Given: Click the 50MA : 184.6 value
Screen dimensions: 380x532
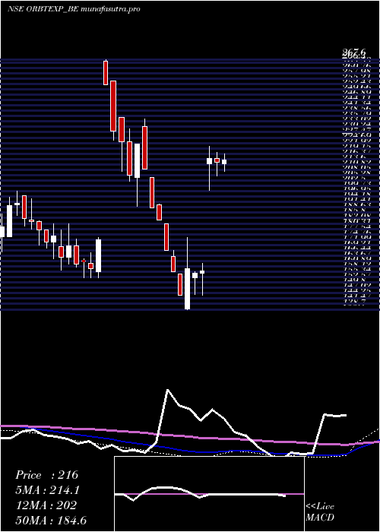Looking at the screenshot, I should pyautogui.click(x=51, y=521).
